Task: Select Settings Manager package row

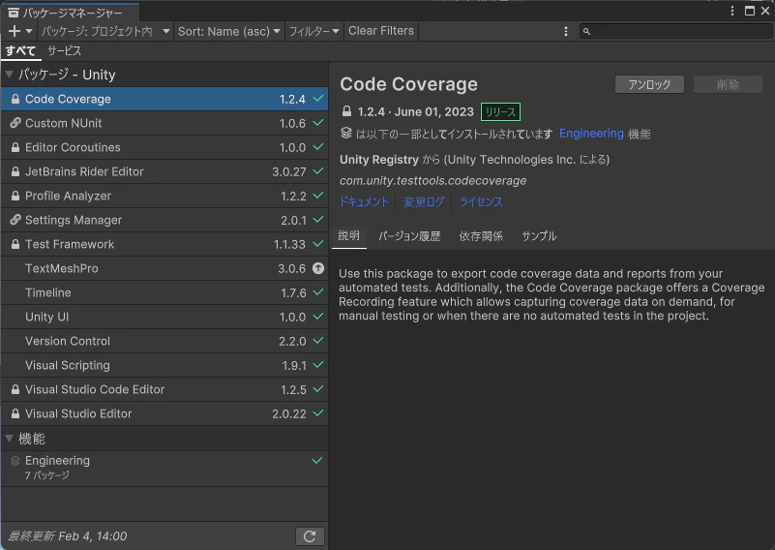Action: (164, 220)
